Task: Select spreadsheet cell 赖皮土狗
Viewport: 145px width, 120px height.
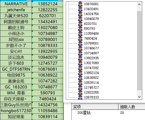Action: tap(16, 28)
